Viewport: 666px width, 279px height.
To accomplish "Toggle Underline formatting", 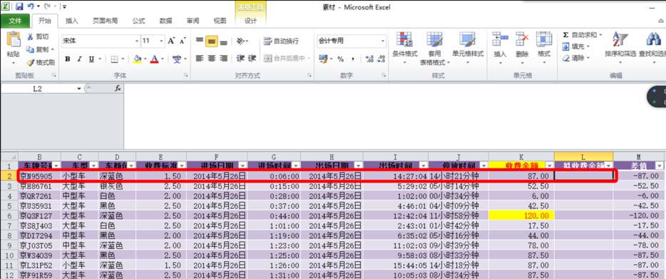I will (91, 59).
